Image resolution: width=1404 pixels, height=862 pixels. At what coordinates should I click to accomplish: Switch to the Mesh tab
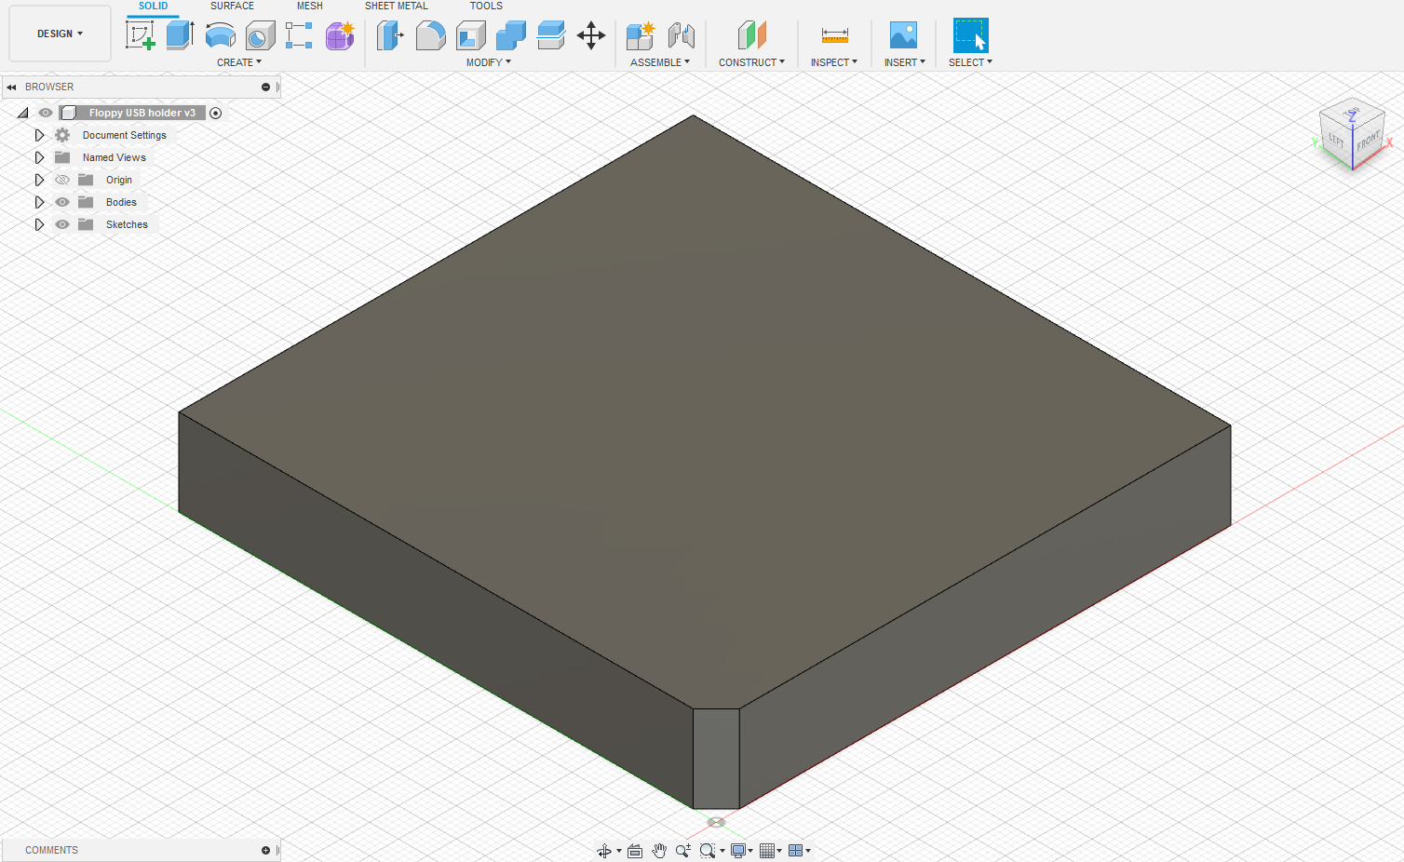point(310,6)
